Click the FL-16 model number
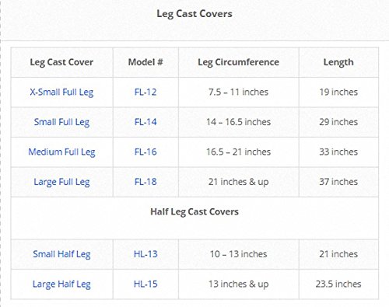Viewport: 389px width, 307px height. click(x=145, y=152)
